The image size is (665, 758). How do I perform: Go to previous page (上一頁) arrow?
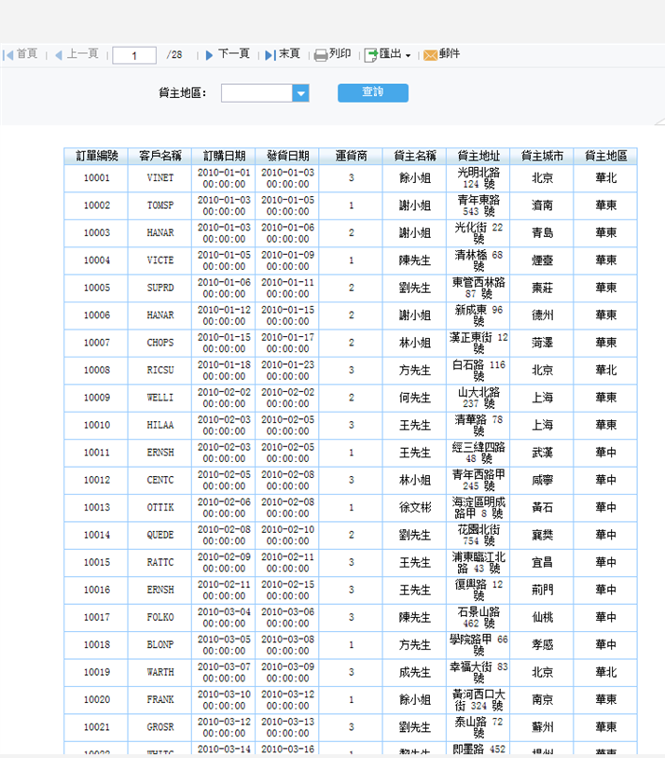coord(58,55)
